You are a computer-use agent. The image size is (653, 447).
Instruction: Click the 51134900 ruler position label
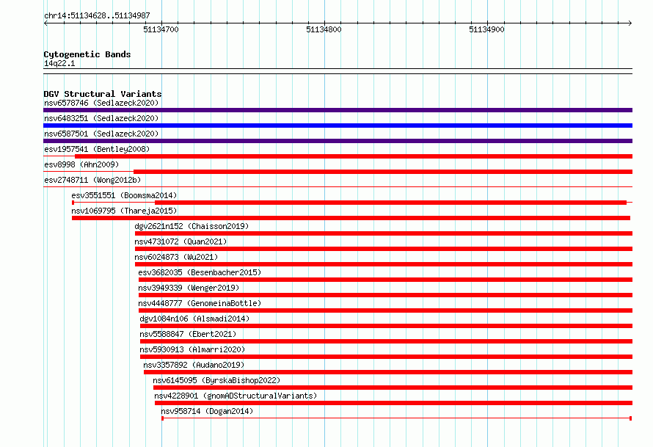(486, 29)
